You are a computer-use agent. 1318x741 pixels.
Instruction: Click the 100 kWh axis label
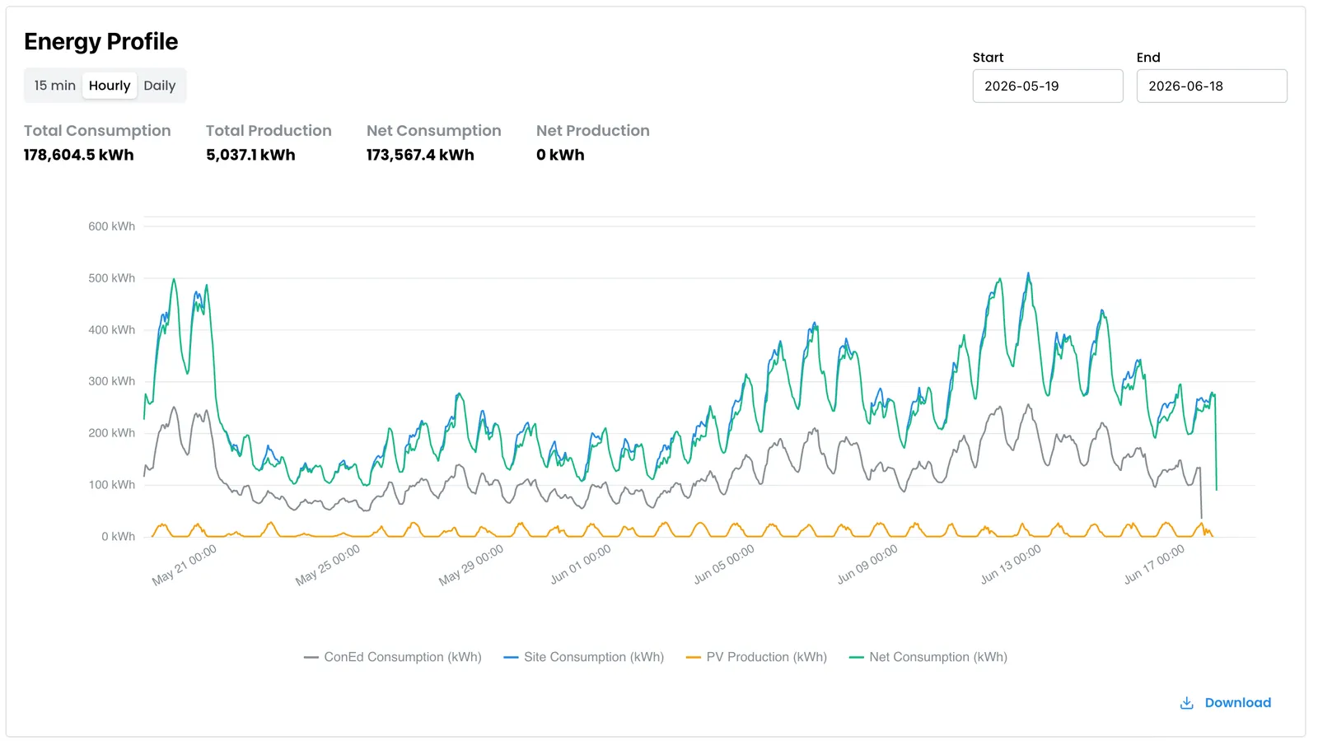[x=112, y=485]
